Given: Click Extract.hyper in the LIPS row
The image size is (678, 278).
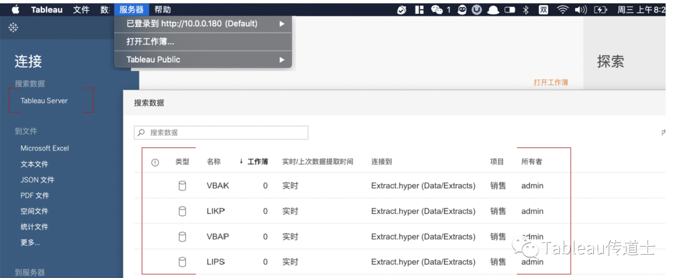Looking at the screenshot, I should point(423,262).
